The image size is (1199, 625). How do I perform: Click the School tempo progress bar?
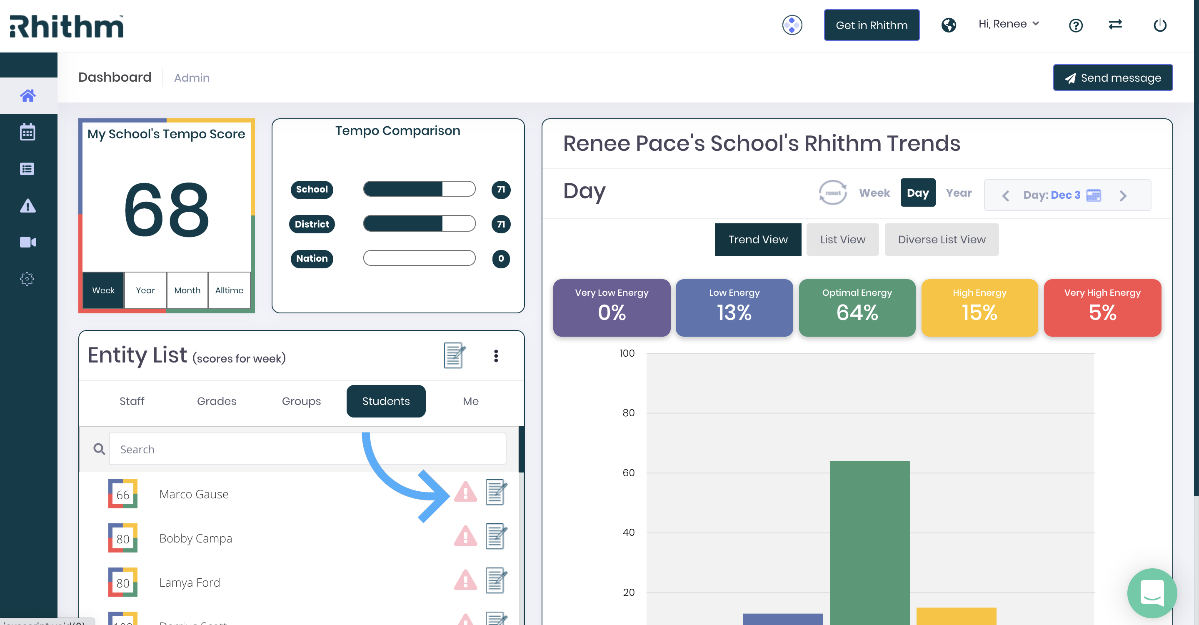point(419,189)
